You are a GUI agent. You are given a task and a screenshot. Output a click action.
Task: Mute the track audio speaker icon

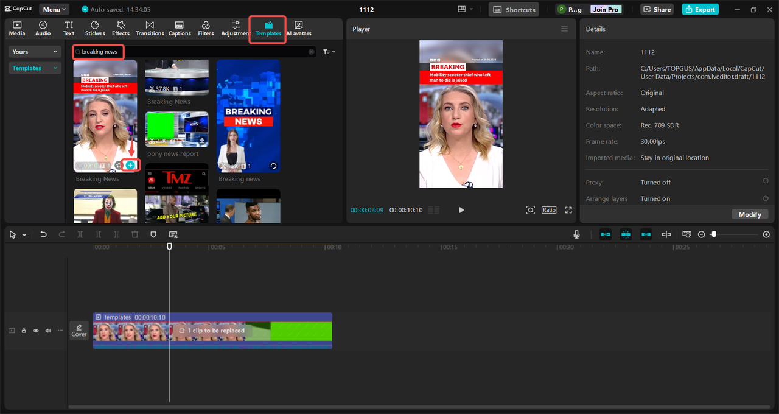(48, 331)
